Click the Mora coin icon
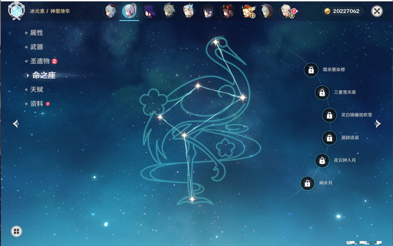This screenshot has height=246, width=393. click(327, 11)
